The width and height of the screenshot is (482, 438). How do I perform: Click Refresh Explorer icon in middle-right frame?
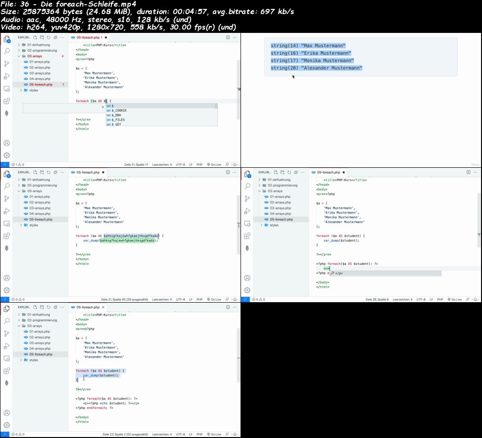click(289, 172)
